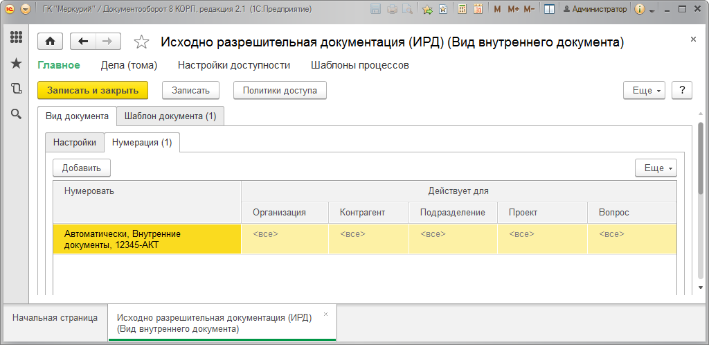This screenshot has height=345, width=709.
Task: Expand the arrow next to info icon
Action: (x=652, y=10)
